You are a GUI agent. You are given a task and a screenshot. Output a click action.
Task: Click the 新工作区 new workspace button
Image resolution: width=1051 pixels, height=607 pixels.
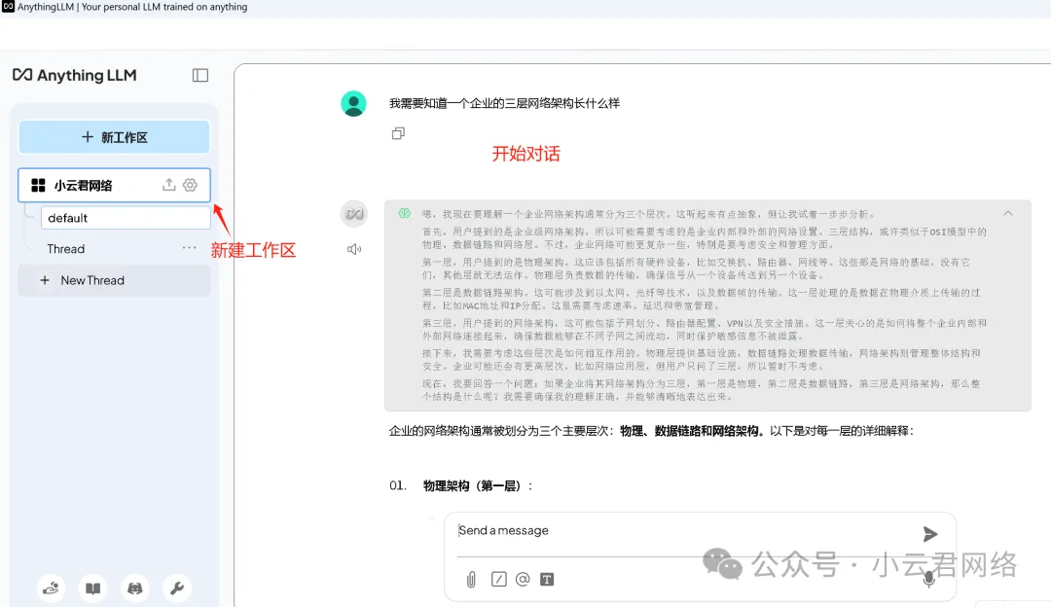114,137
